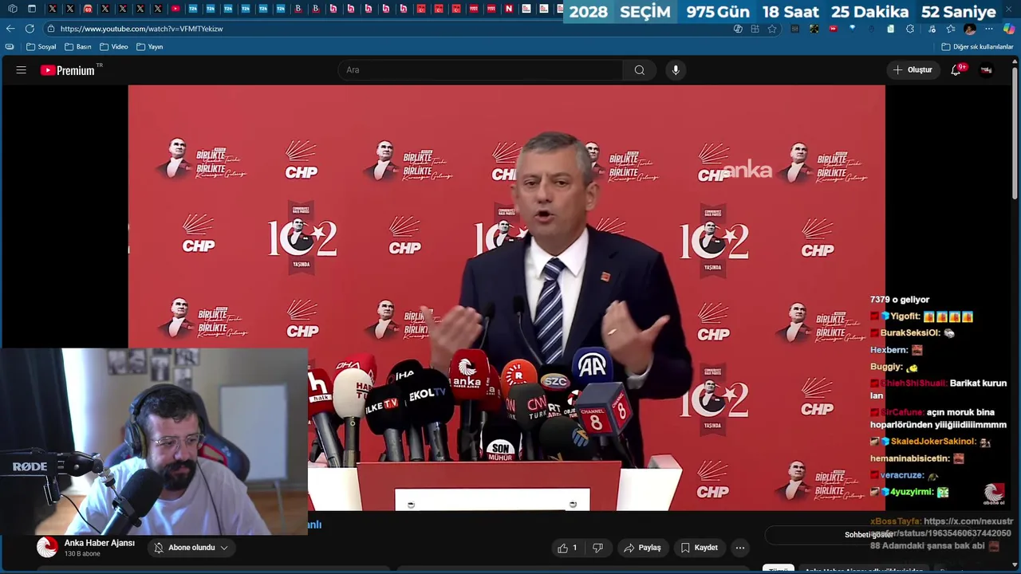Switch to the first B browser tab

pyautogui.click(x=298, y=9)
